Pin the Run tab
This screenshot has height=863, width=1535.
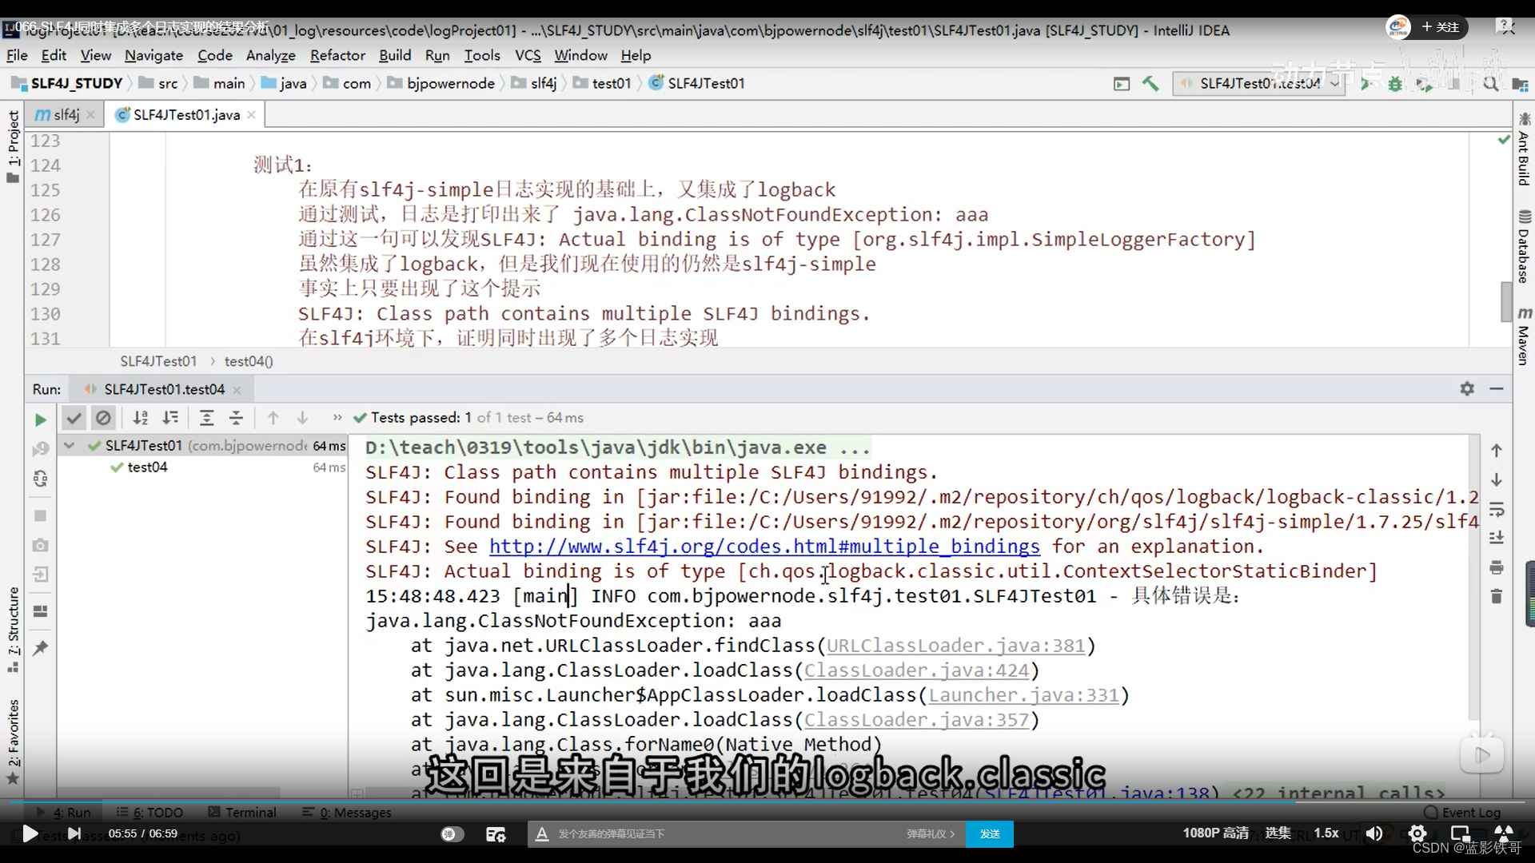(x=40, y=648)
